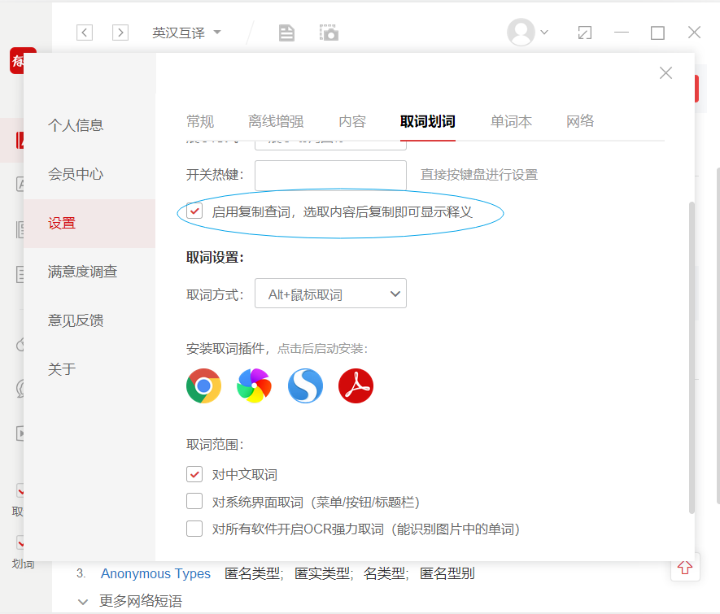720x614 pixels.
Task: Maximize the Youdao dictionary main window
Action: 657,33
